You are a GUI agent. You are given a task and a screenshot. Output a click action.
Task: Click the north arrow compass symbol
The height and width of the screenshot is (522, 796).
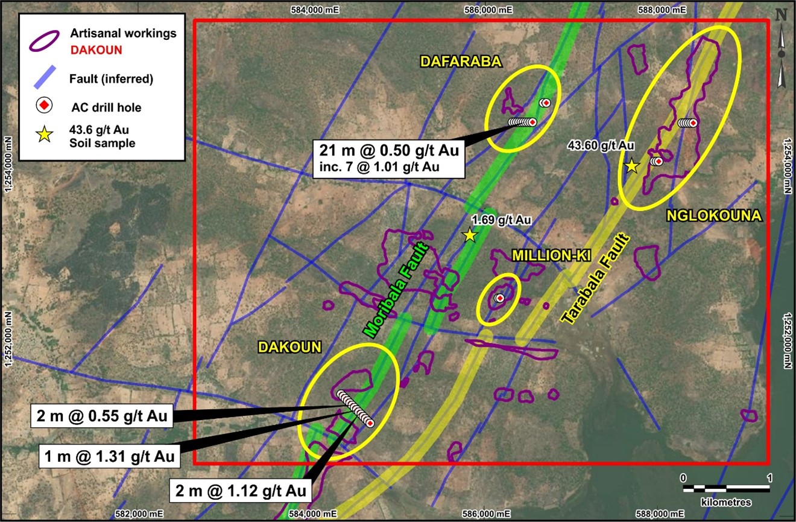(x=781, y=48)
